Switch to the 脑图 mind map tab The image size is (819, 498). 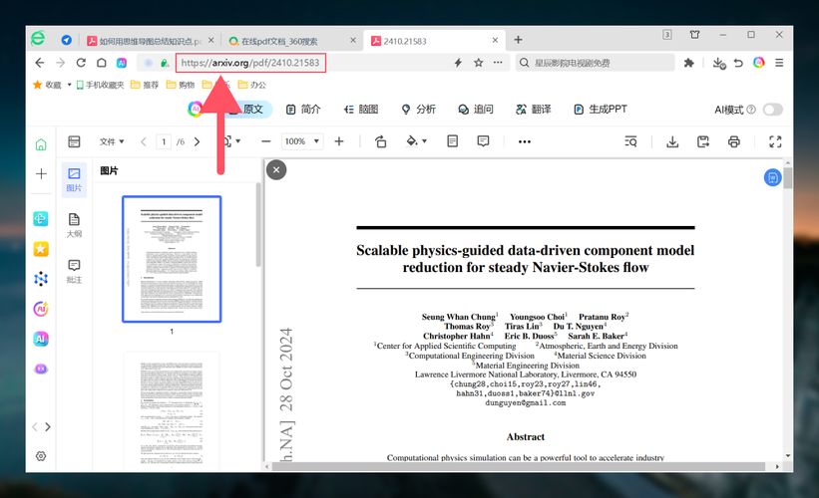click(361, 110)
